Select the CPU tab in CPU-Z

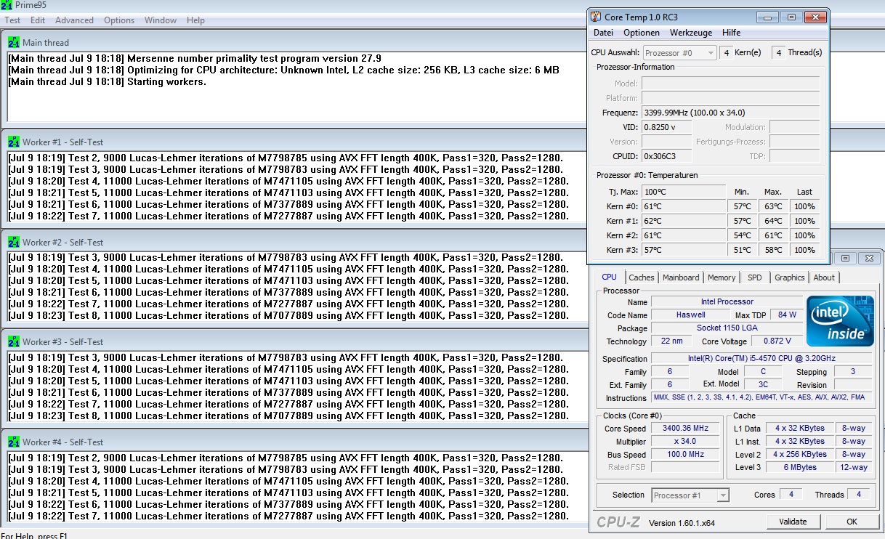(609, 277)
